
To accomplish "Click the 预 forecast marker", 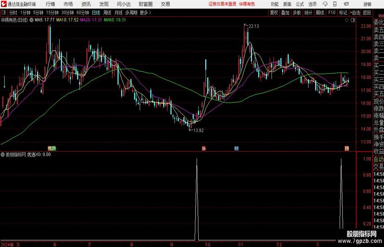I will pos(347,148).
